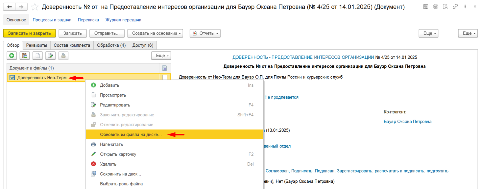
Task: Open the Отчеты dropdown
Action: point(205,33)
